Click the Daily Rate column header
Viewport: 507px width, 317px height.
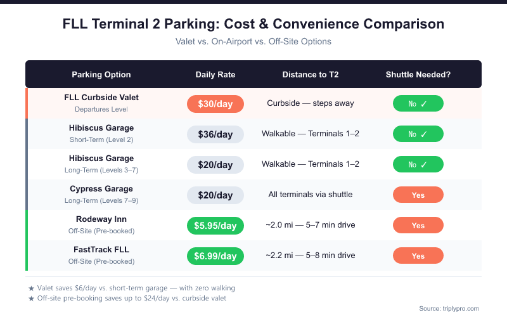(215, 75)
